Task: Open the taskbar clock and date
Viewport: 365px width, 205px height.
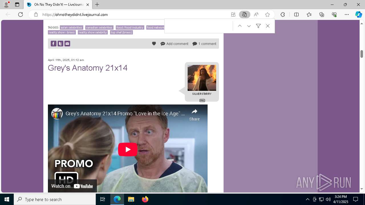Action: pos(341,199)
